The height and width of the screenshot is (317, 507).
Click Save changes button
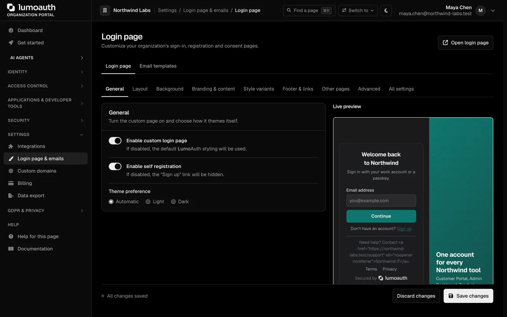(468, 296)
